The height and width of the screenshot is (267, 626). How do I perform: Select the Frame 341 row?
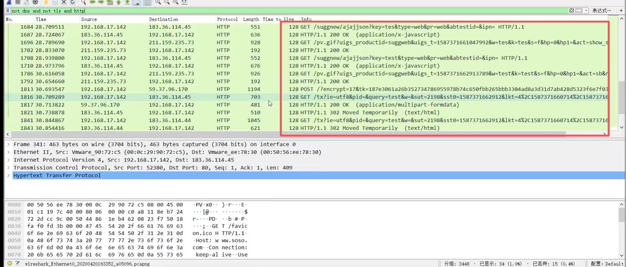[315, 144]
